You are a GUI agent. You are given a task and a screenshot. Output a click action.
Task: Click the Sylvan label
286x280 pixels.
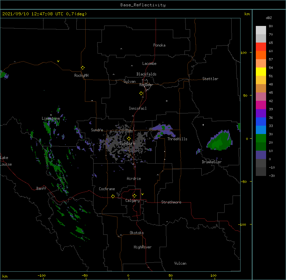(129, 81)
